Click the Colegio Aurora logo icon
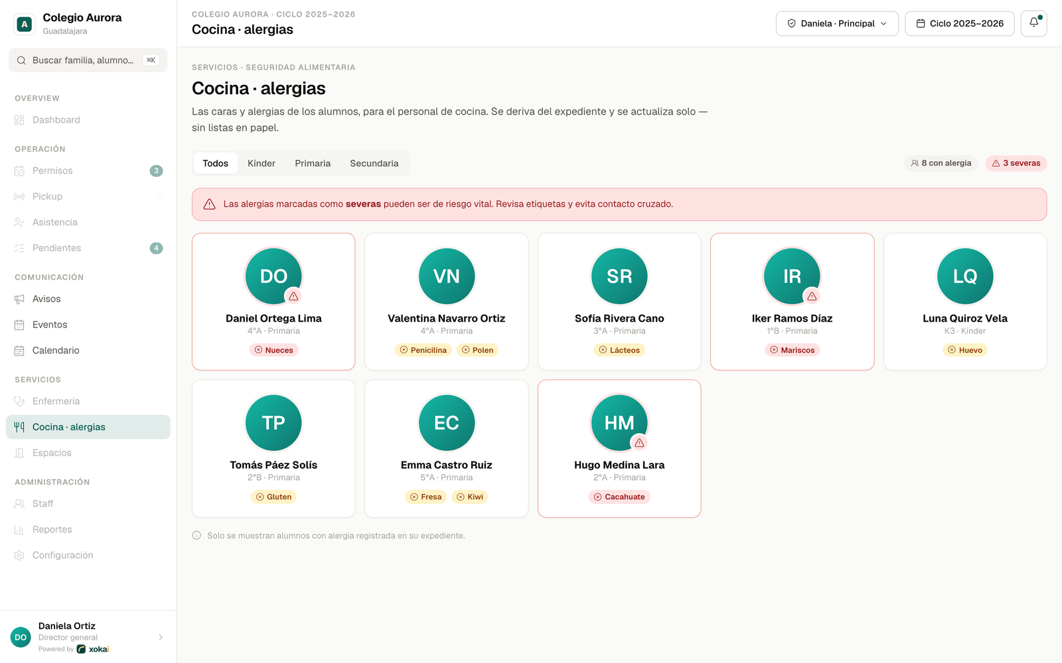Screen dimensions: 1062x663 (x=25, y=24)
